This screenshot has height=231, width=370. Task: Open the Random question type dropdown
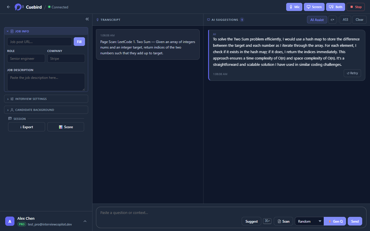[309, 221]
